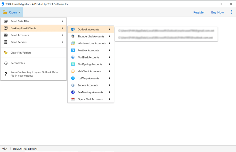
Task: Expand eM Client Accounts submenu arrow
Action: pyautogui.click(x=110, y=71)
